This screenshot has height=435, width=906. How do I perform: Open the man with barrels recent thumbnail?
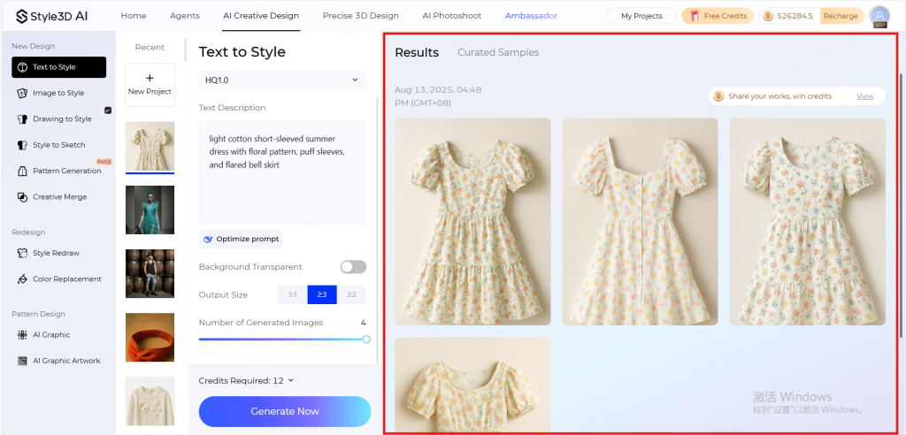[150, 274]
